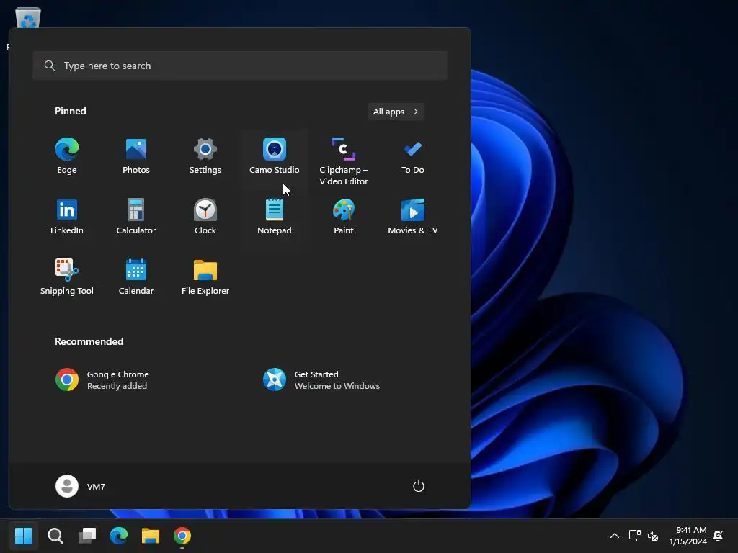Open the Calendar app
738x553 pixels.
[136, 278]
